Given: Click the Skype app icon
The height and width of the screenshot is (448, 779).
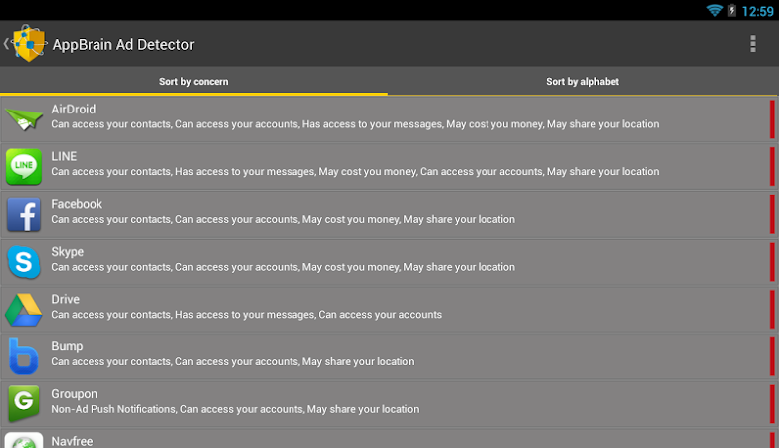Looking at the screenshot, I should click(x=24, y=262).
